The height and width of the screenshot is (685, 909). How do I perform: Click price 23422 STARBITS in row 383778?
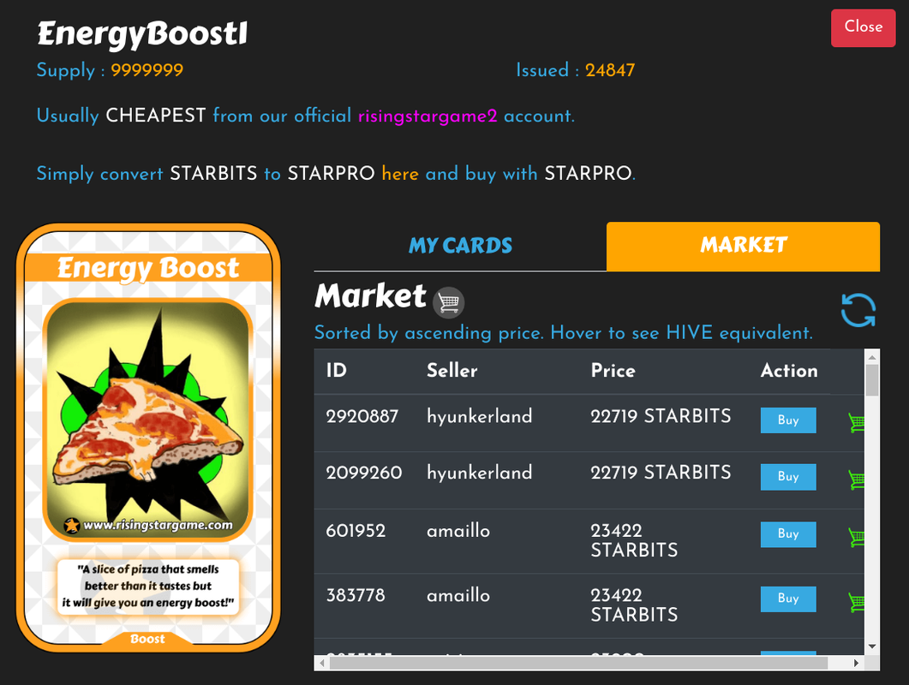634,605
